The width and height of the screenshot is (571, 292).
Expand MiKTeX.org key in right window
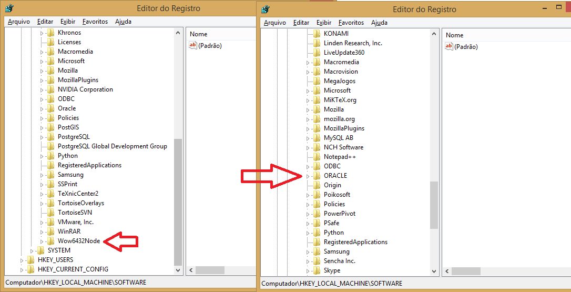tap(308, 100)
